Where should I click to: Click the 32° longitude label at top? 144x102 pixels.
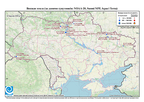coord(77,13)
